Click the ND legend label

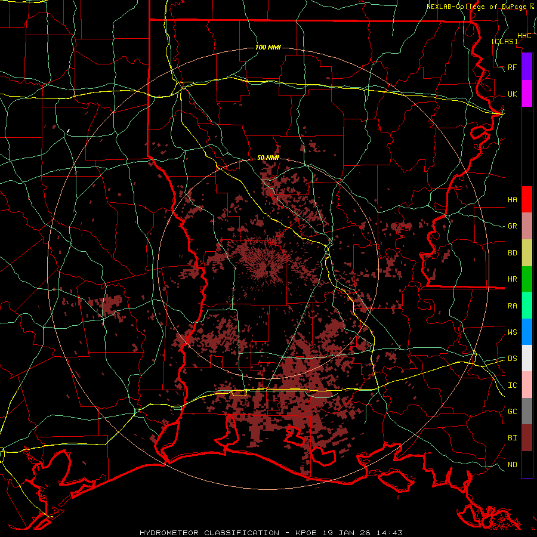[513, 465]
